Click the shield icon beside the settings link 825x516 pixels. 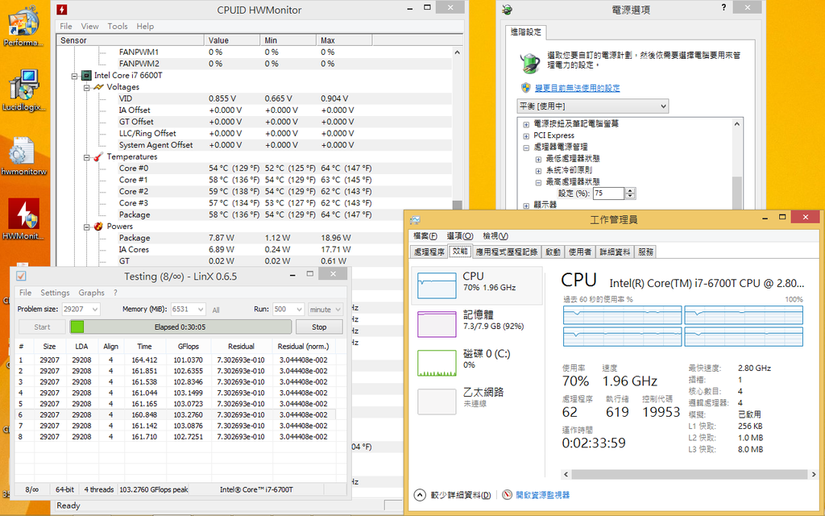click(525, 87)
